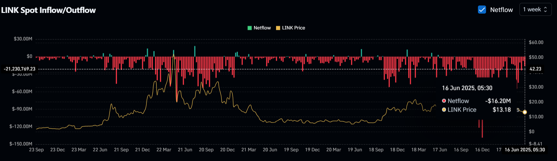Click the $-120.00M left axis label
The image size is (557, 161).
[21, 127]
